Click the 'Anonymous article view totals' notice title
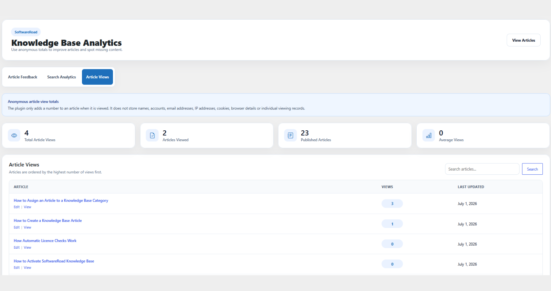Viewport: 551px width, 291px height. point(33,102)
